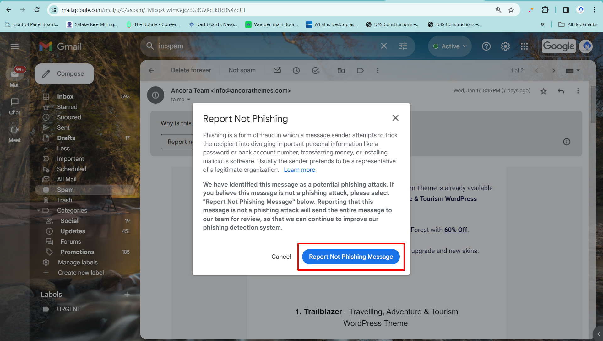The width and height of the screenshot is (603, 341).
Task: Click the Add to Tasks icon
Action: (x=316, y=70)
